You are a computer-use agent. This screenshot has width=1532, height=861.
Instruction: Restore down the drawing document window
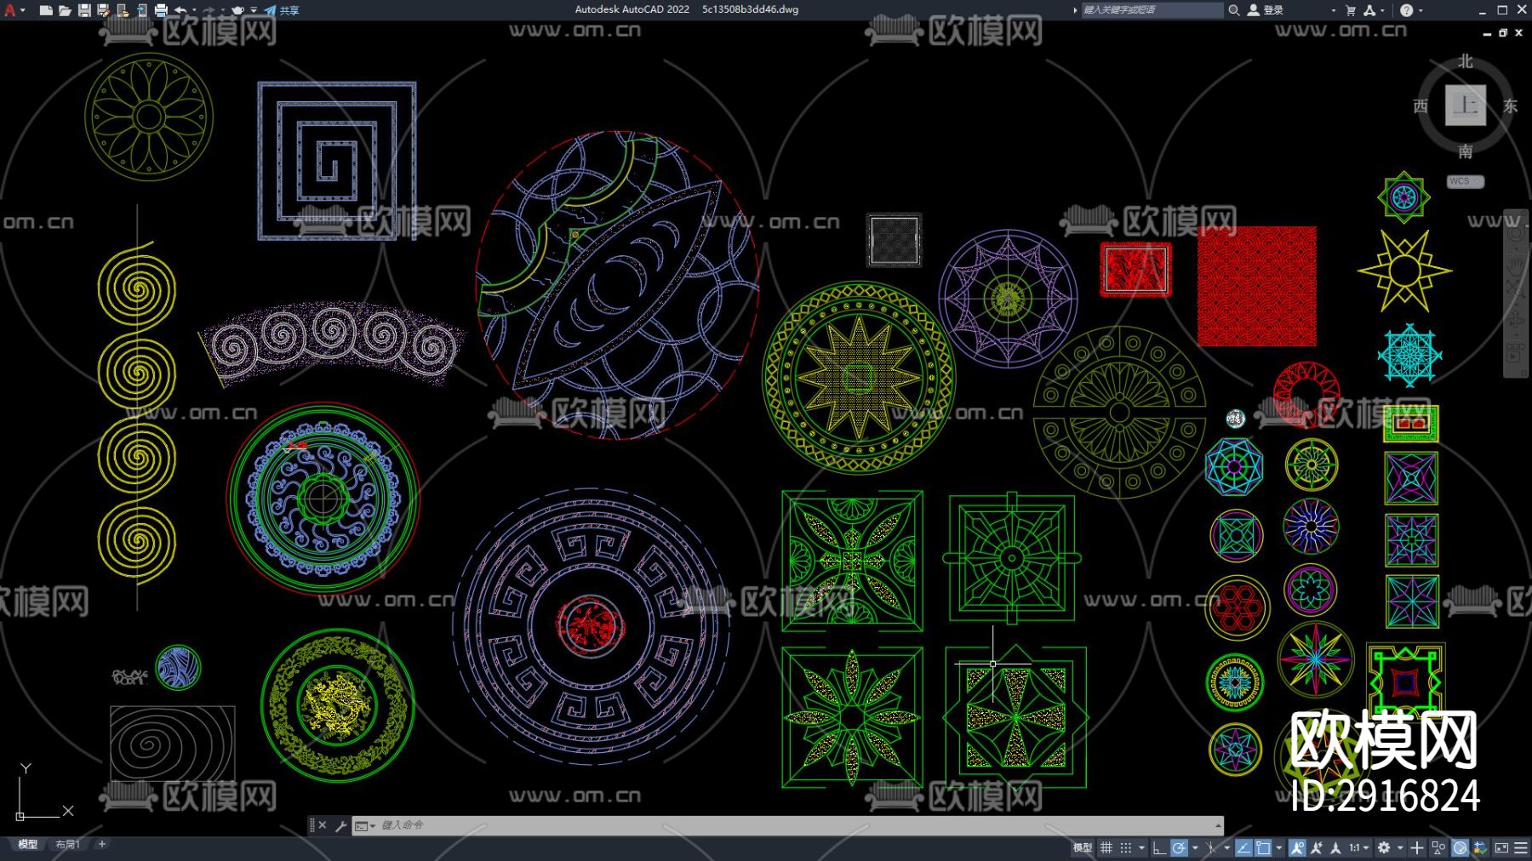[x=1503, y=33]
